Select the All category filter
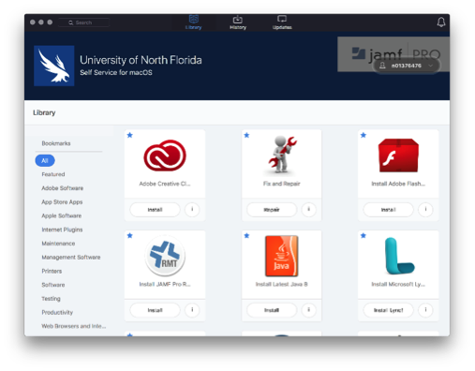The height and width of the screenshot is (371, 475). pos(45,160)
